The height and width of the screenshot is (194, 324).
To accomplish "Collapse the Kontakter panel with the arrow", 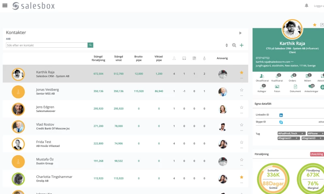I will click(x=240, y=33).
